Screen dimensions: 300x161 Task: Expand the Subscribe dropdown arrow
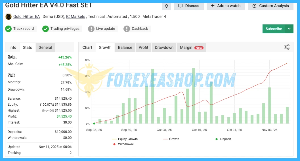pyautogui.click(x=289, y=29)
